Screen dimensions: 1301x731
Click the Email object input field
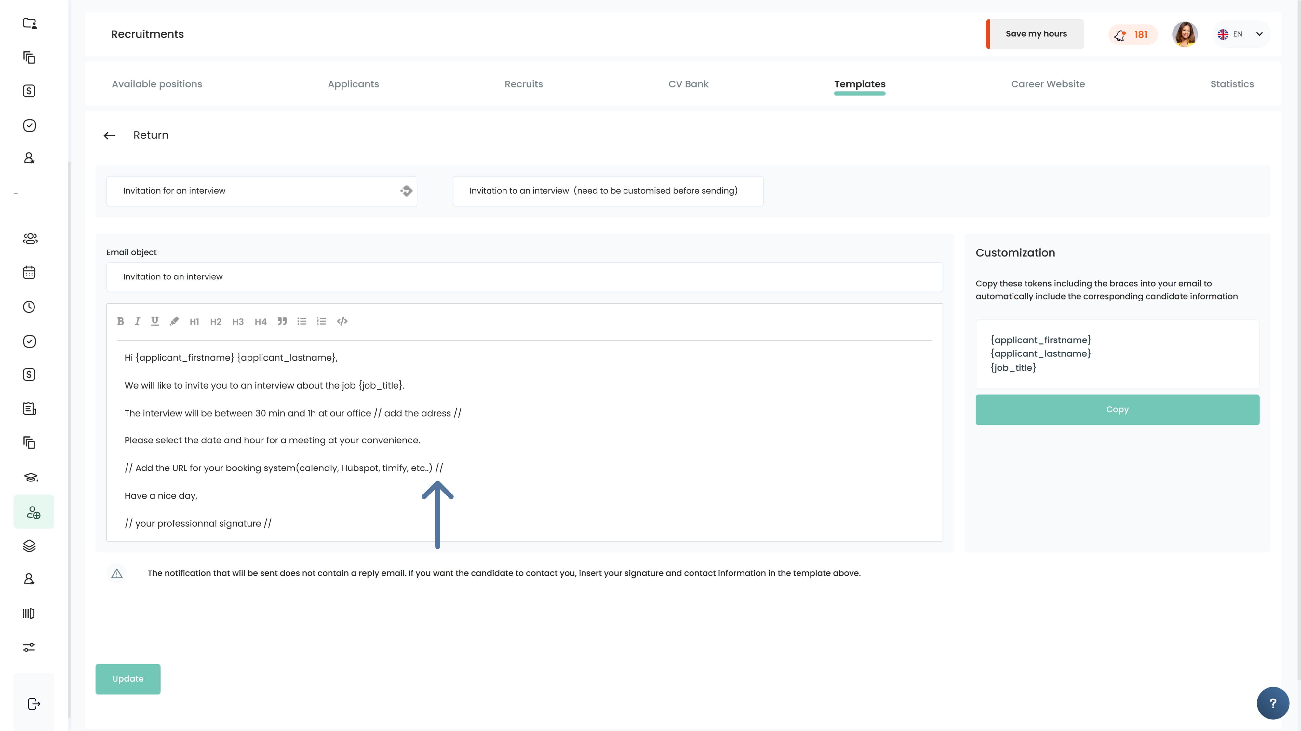click(x=524, y=277)
